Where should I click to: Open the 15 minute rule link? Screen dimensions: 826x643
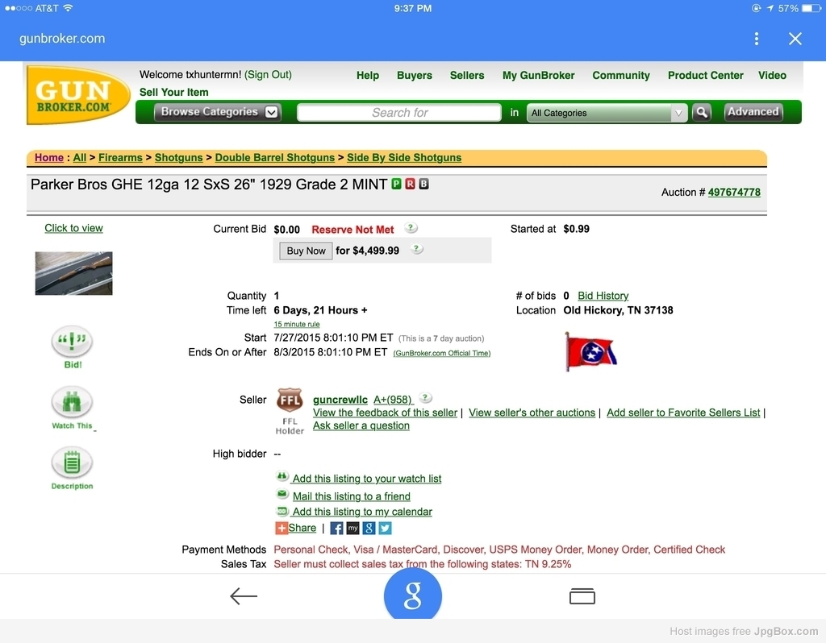297,324
